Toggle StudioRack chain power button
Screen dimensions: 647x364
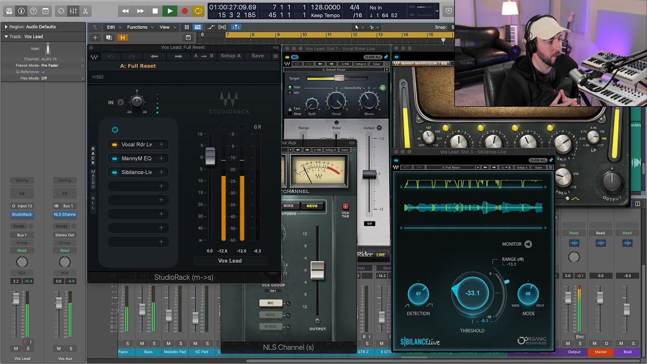[115, 129]
